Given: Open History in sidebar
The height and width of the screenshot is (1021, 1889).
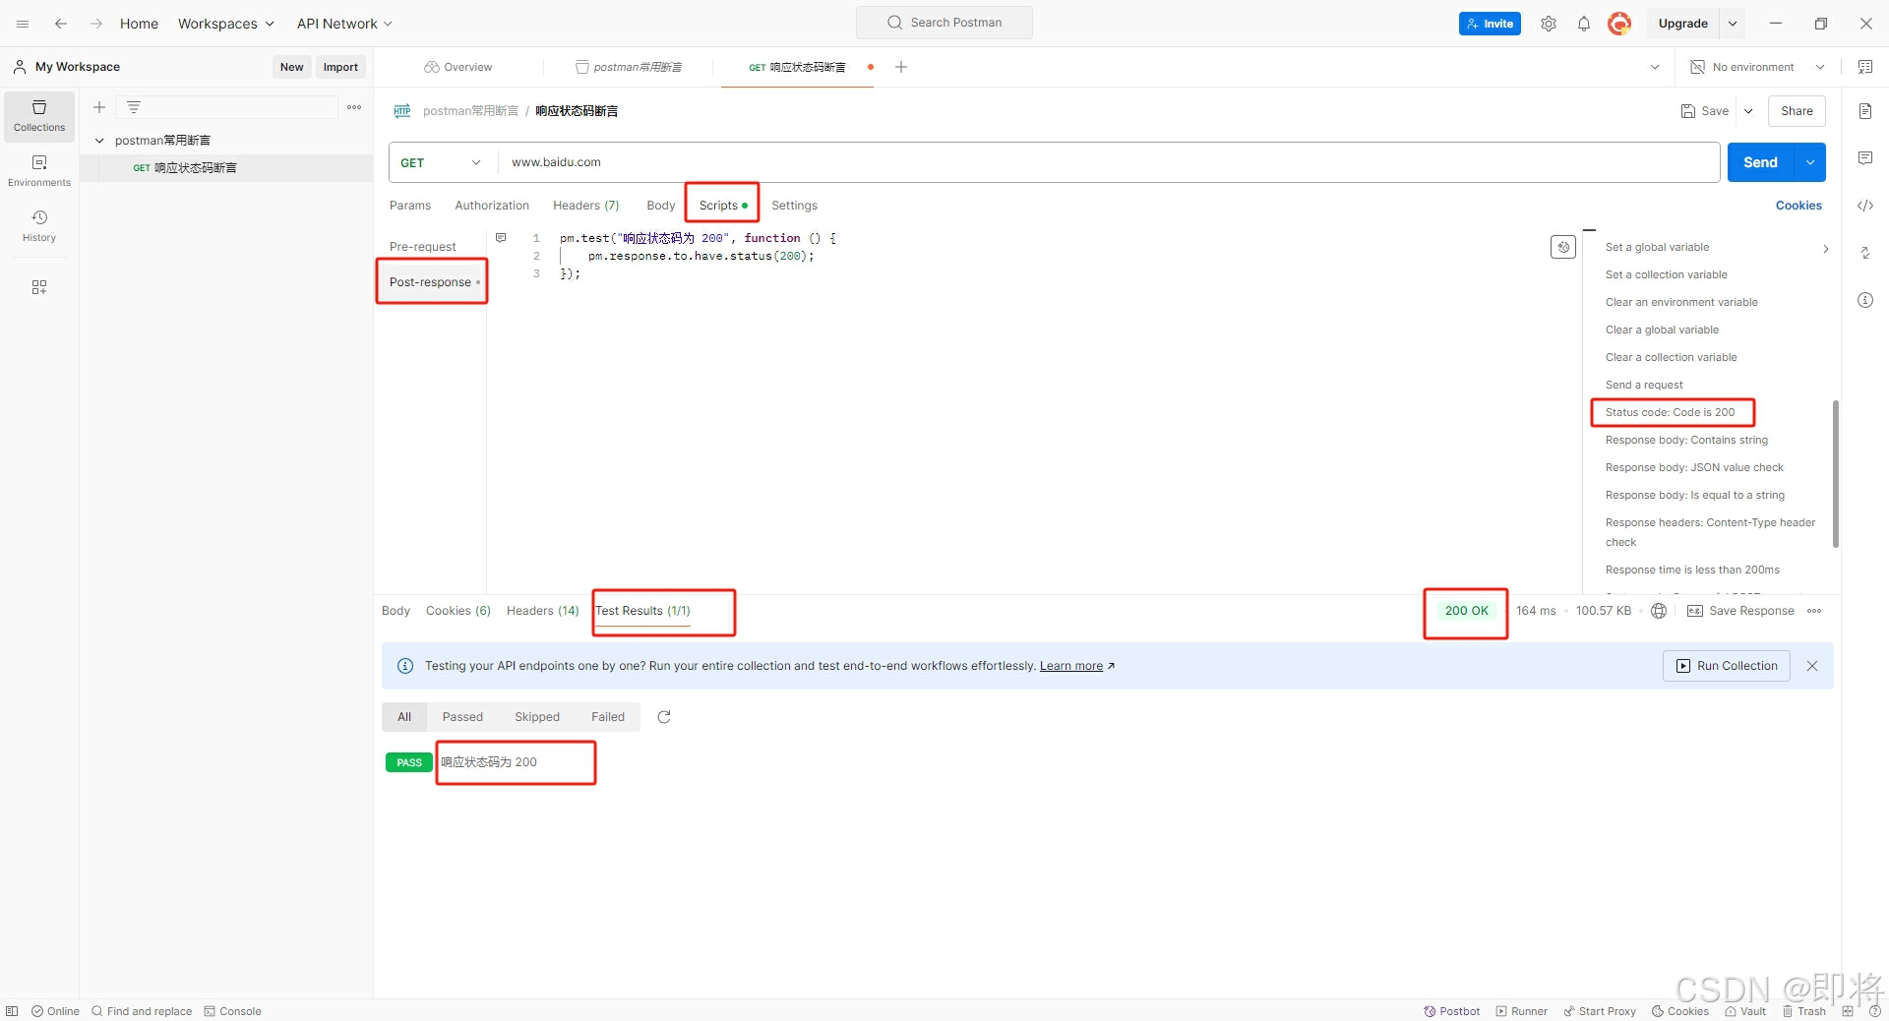Looking at the screenshot, I should coord(39,226).
